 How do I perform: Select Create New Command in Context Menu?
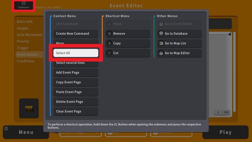click(x=76, y=34)
